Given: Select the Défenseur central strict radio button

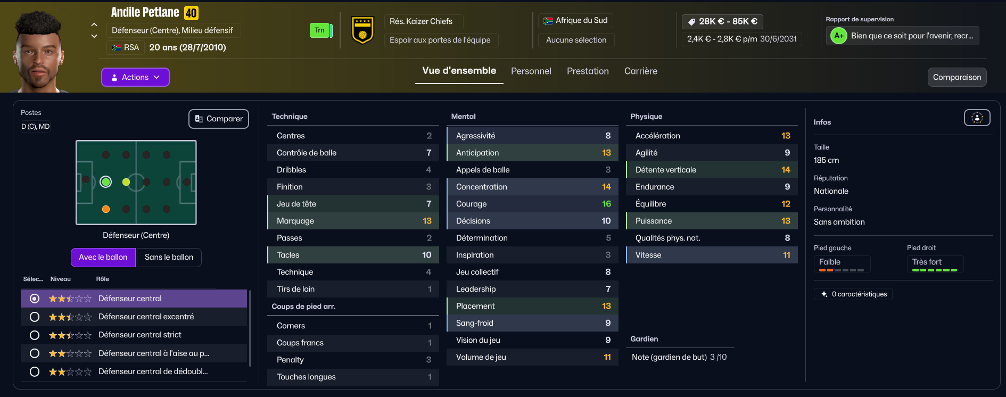Looking at the screenshot, I should (x=35, y=335).
